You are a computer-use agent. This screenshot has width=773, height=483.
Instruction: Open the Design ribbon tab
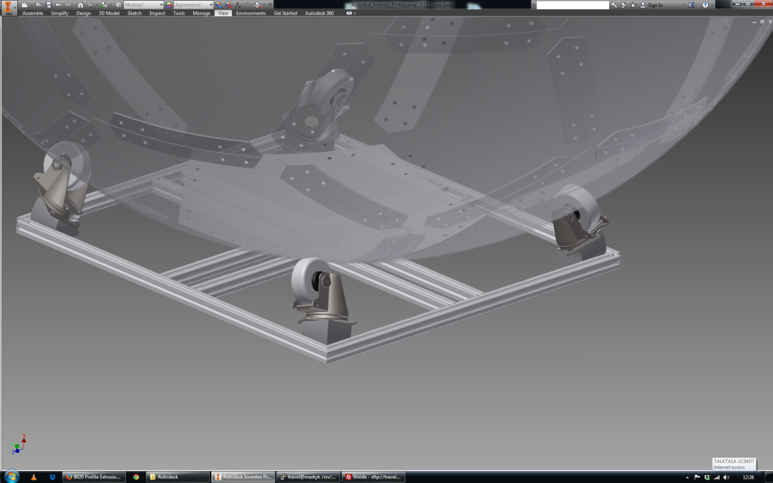click(x=83, y=14)
